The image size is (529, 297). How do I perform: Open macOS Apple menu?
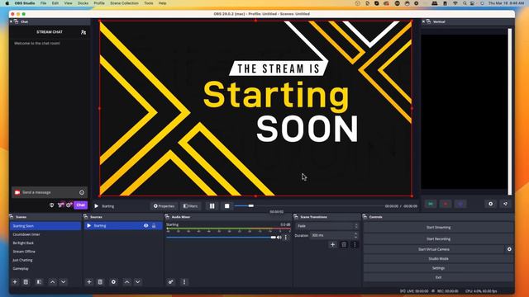coord(7,3)
